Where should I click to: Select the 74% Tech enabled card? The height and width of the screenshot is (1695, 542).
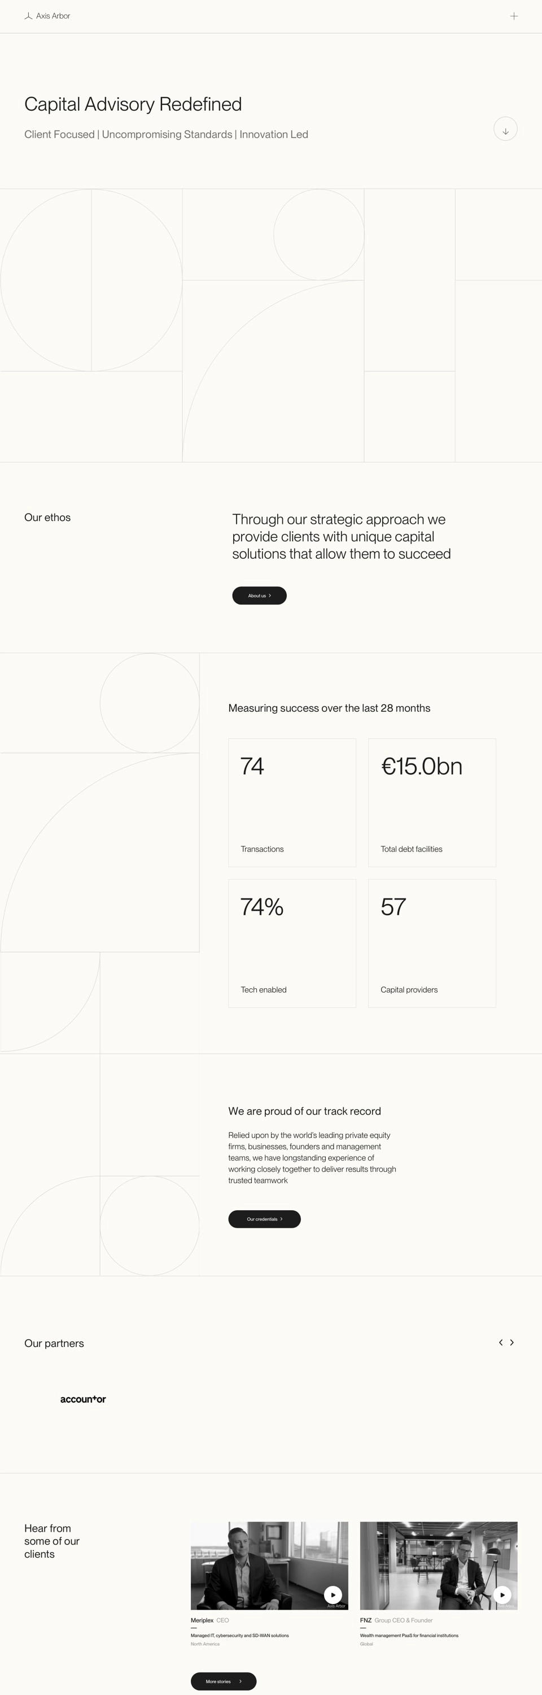292,943
